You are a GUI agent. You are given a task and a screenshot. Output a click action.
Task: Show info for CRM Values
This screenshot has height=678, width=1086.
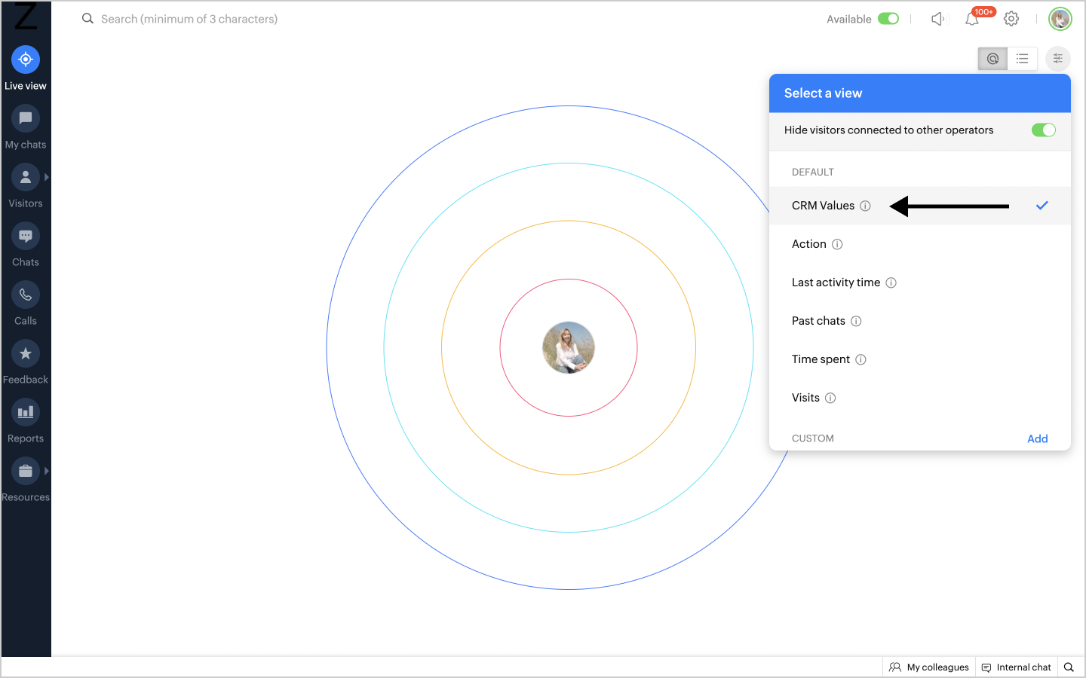865,206
